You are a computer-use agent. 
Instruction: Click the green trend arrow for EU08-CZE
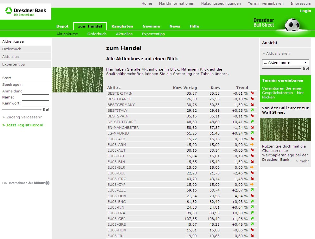tap(252, 190)
